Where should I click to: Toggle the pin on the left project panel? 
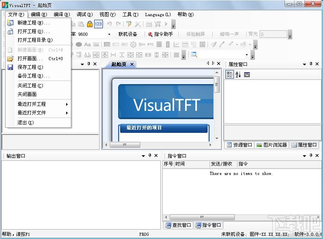(x=89, y=64)
